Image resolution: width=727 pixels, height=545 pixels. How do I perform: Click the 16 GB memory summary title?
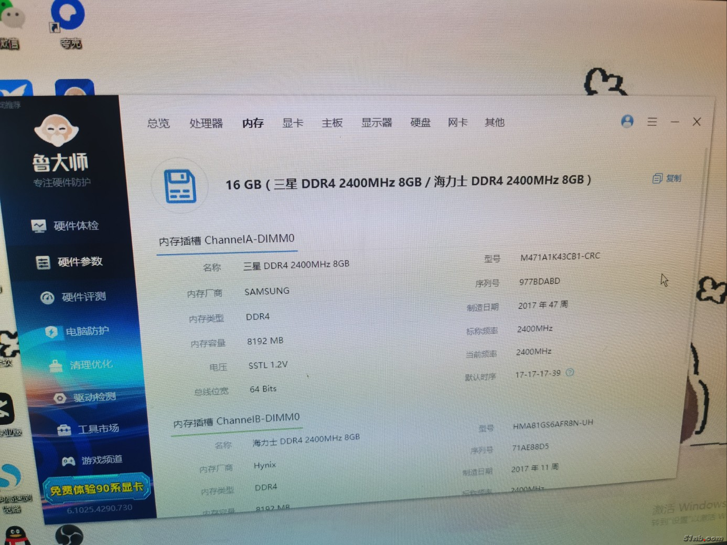pyautogui.click(x=408, y=182)
